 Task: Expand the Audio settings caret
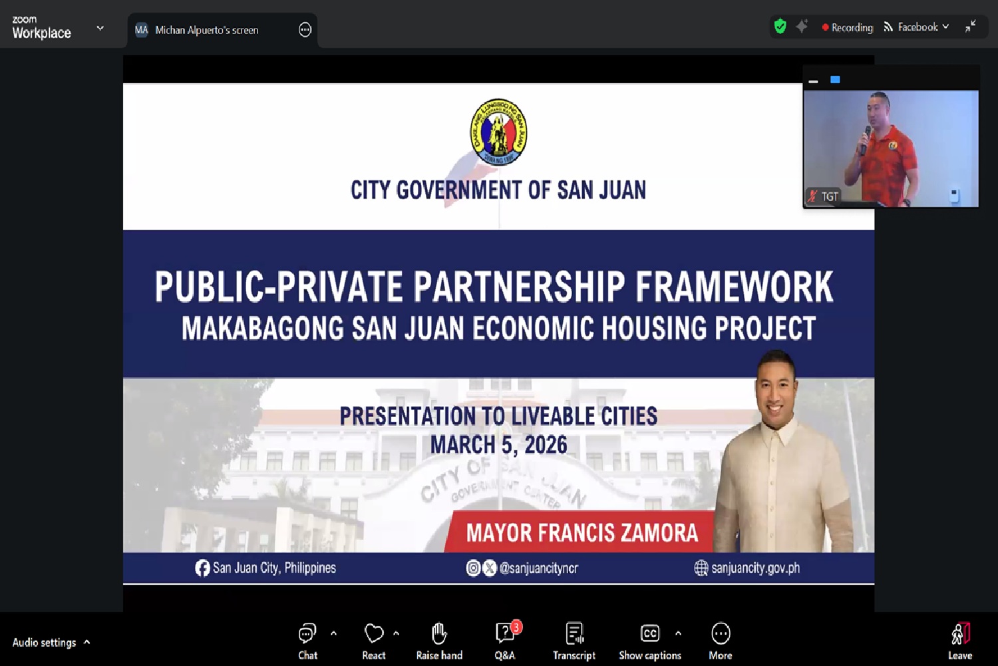click(x=87, y=642)
